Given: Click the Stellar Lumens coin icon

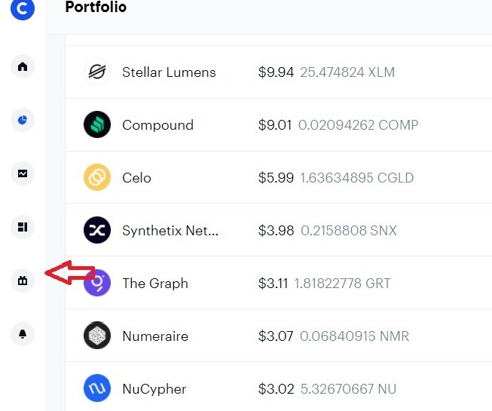Looking at the screenshot, I should point(97,72).
